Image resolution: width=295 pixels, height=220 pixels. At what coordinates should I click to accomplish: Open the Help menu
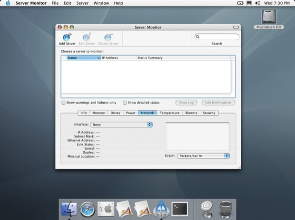click(x=118, y=3)
